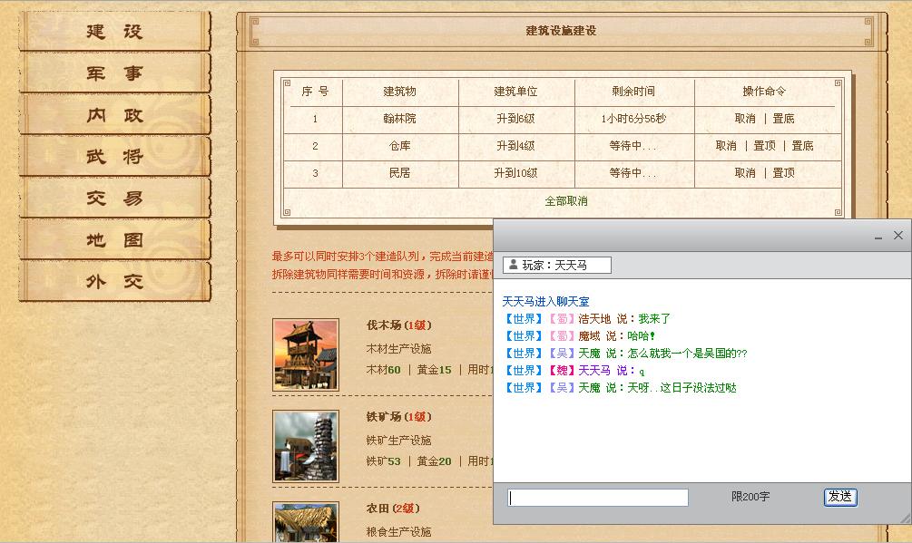Screen dimensions: 912x543
Task: Open the 建设 construction menu
Action: 115,32
